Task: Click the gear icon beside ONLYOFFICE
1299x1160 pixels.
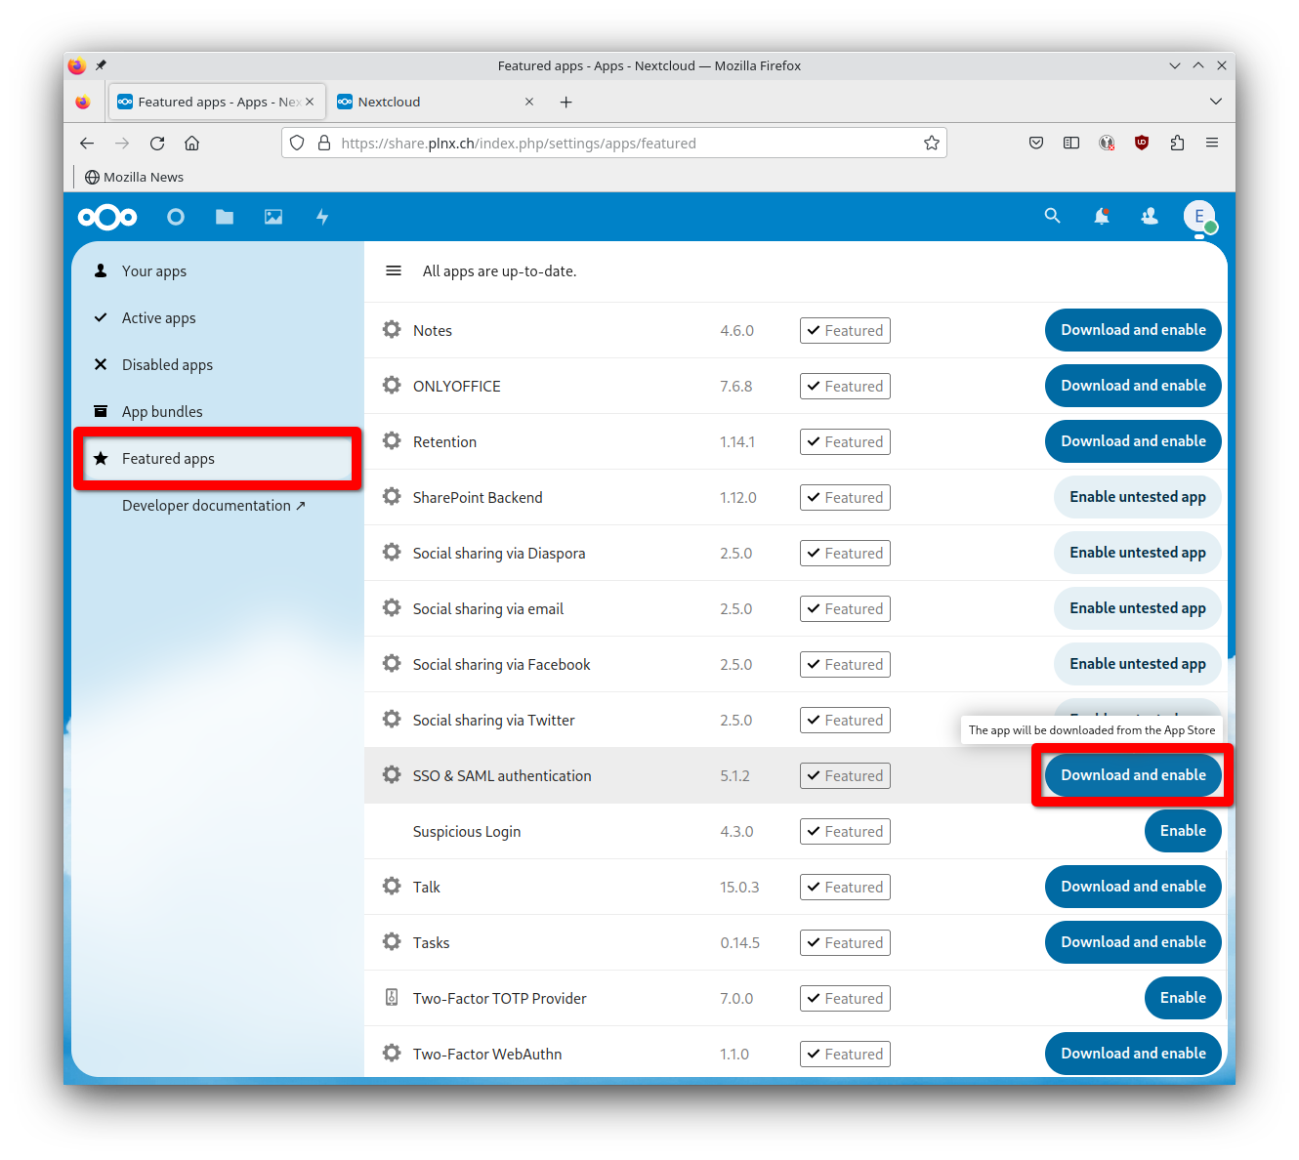Action: pyautogui.click(x=392, y=386)
